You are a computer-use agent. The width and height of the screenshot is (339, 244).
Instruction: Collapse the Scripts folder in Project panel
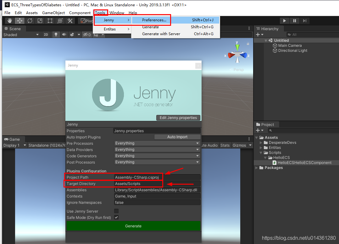tap(261, 152)
